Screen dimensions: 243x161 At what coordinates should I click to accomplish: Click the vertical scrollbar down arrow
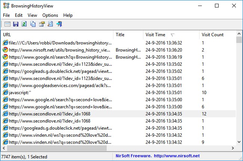click(x=239, y=142)
